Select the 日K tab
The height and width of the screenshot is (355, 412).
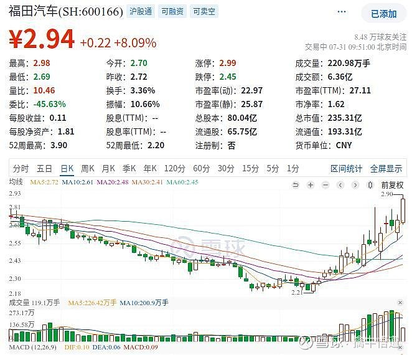(x=67, y=168)
